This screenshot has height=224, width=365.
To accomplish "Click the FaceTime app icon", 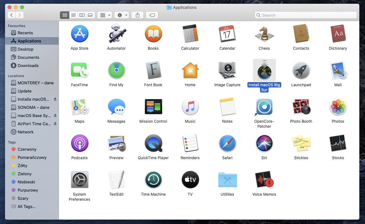I will tap(80, 70).
